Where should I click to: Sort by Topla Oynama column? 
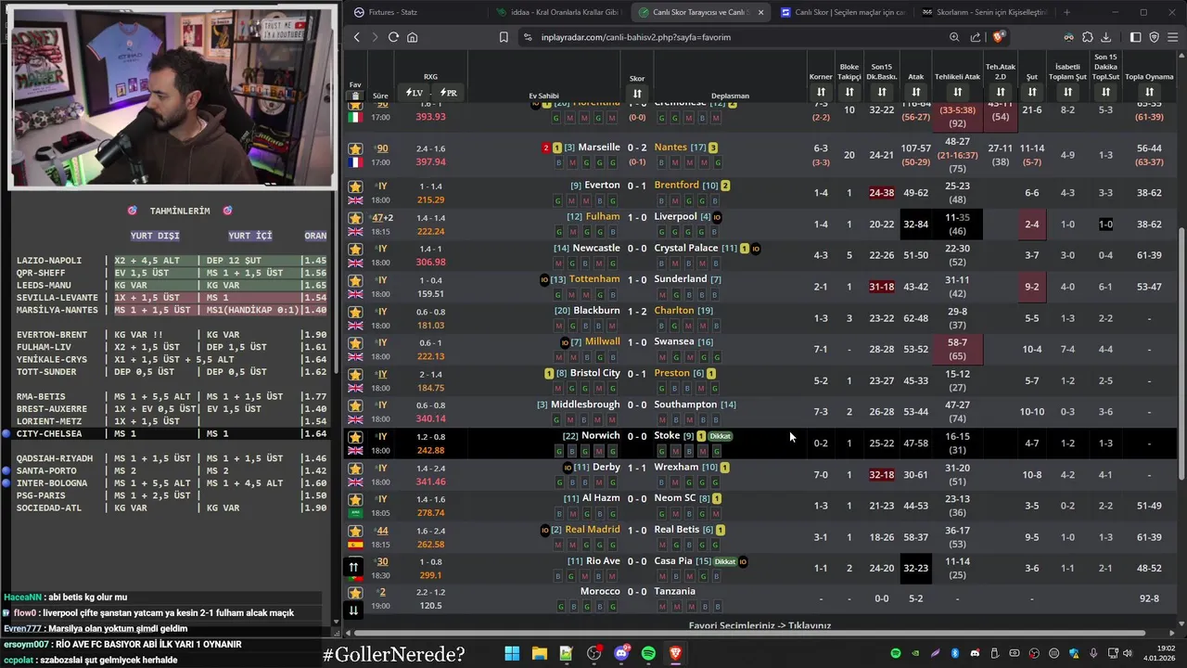[x=1150, y=92]
